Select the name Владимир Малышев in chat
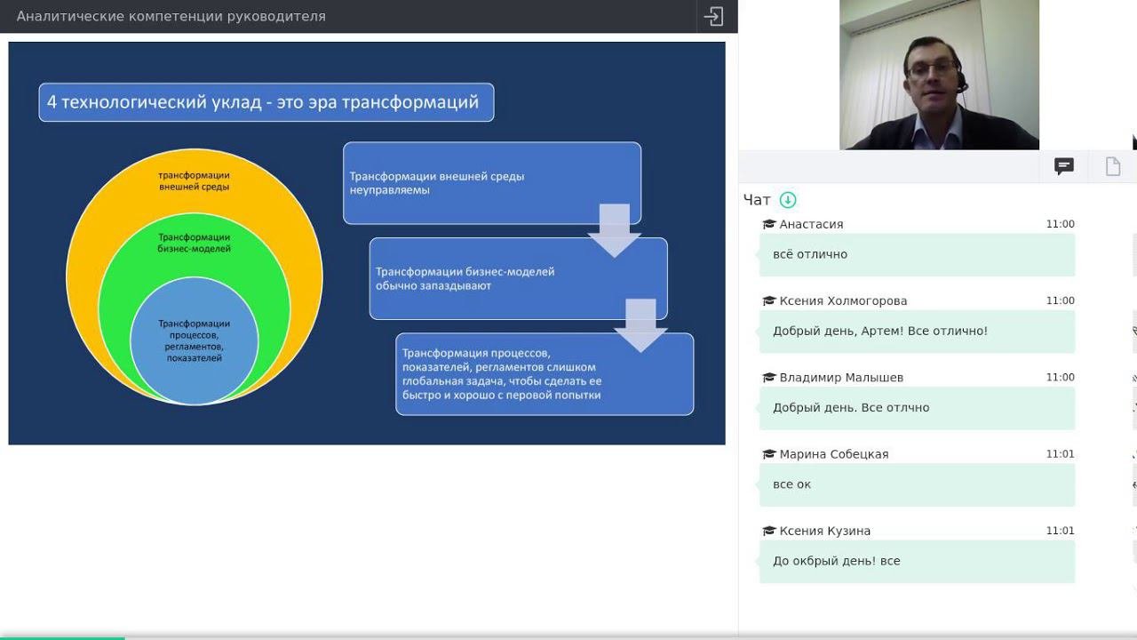The width and height of the screenshot is (1137, 640). click(x=841, y=377)
